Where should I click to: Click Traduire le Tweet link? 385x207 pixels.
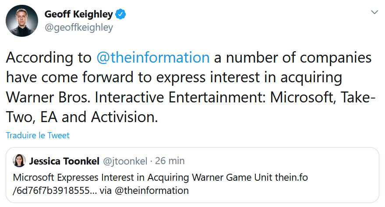pyautogui.click(x=38, y=135)
